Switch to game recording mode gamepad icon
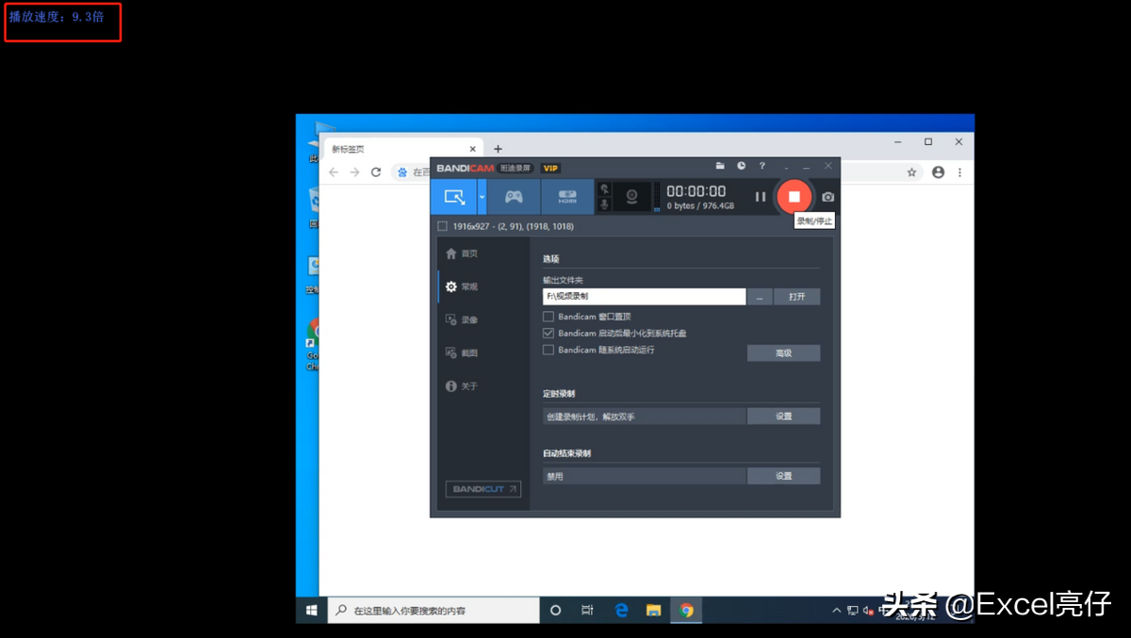 tap(514, 197)
